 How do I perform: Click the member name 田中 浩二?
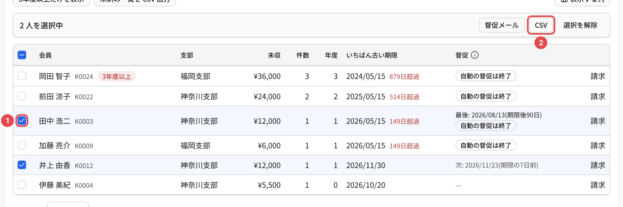point(55,121)
